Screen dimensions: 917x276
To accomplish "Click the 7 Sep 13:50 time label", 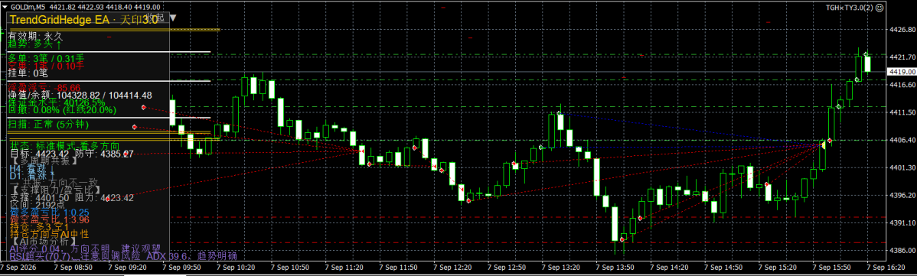I will click(616, 268).
